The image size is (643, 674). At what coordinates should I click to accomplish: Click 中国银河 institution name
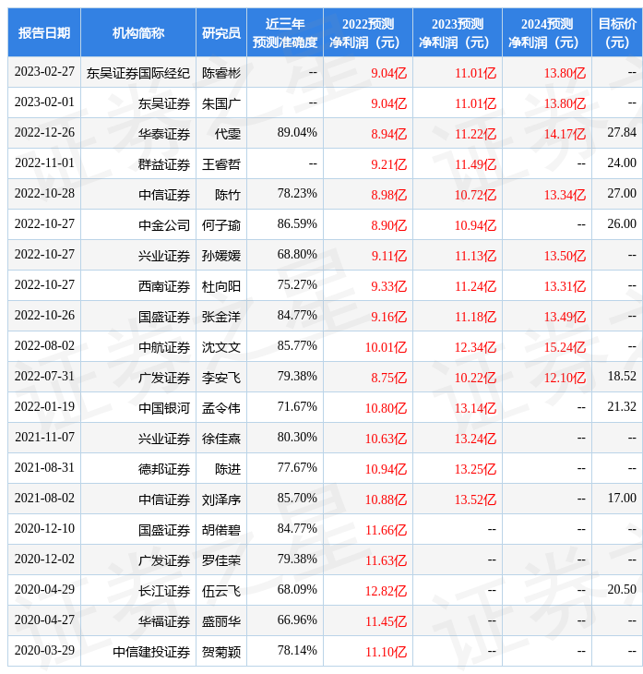tap(164, 409)
